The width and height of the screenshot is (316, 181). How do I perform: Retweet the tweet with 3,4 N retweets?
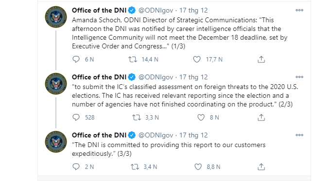(x=135, y=167)
